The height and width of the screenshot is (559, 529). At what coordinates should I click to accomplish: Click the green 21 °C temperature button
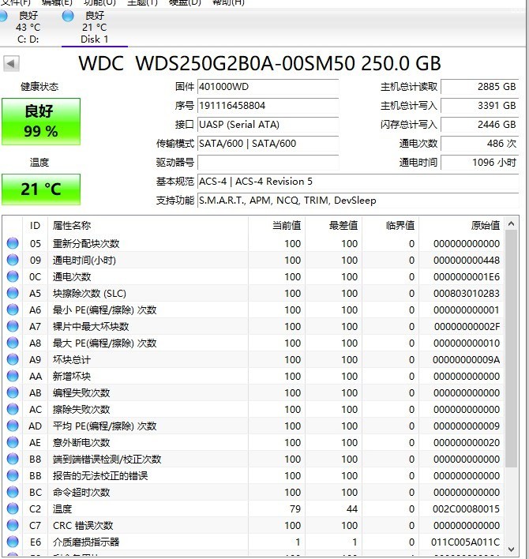41,189
